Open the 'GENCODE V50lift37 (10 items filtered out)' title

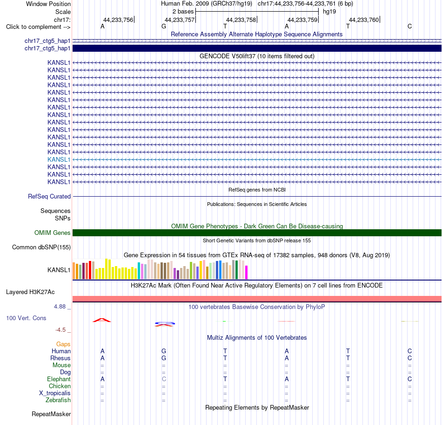257,56
